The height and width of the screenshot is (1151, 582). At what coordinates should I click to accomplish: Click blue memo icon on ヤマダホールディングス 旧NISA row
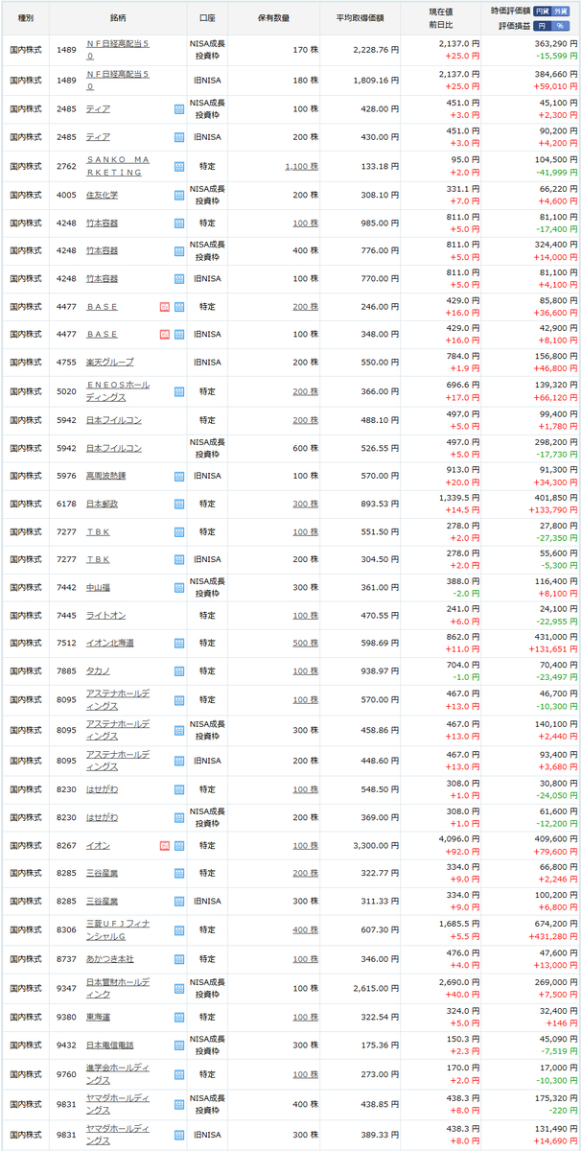[x=179, y=1134]
